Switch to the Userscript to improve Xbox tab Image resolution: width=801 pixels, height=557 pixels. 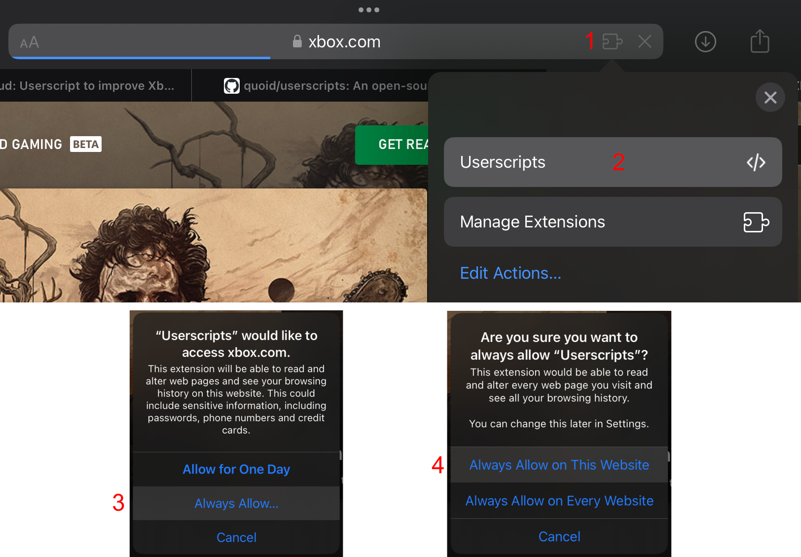coord(95,86)
